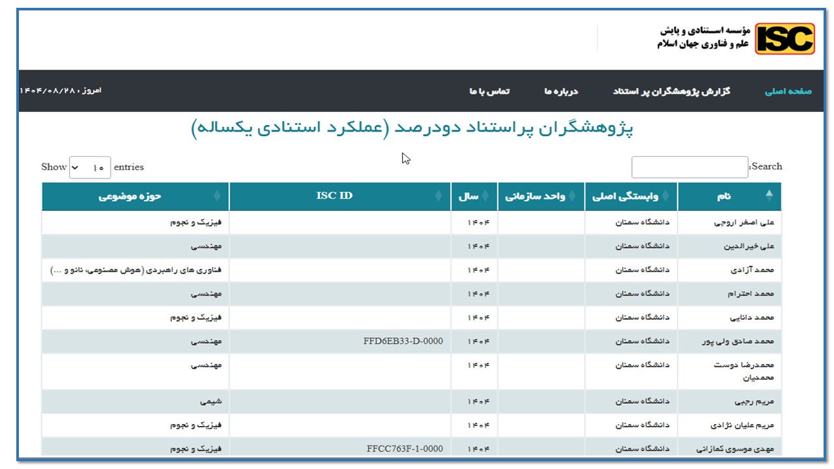Viewport: 834px width, 469px height.
Task: Sort by حوزه موضوعی column arrows
Action: 217,196
